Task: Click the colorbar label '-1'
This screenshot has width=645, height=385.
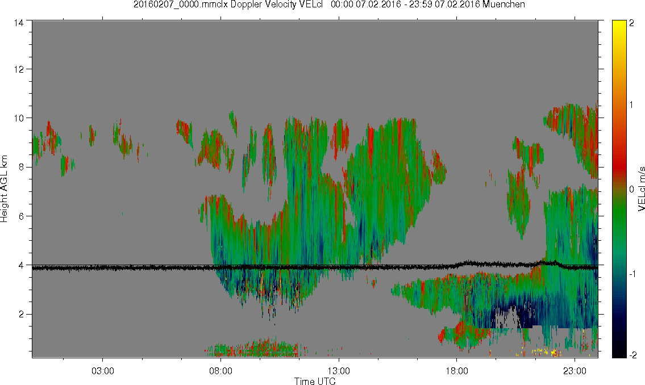Action: click(632, 274)
